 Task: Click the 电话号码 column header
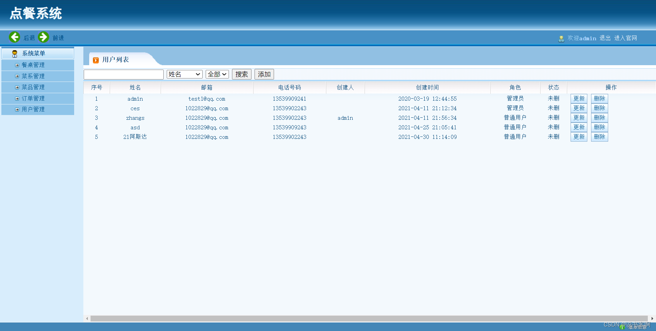point(289,88)
